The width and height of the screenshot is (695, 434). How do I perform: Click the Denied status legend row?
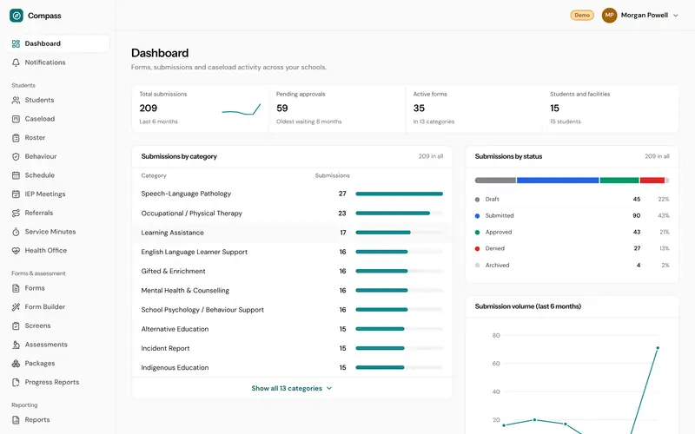(x=572, y=248)
